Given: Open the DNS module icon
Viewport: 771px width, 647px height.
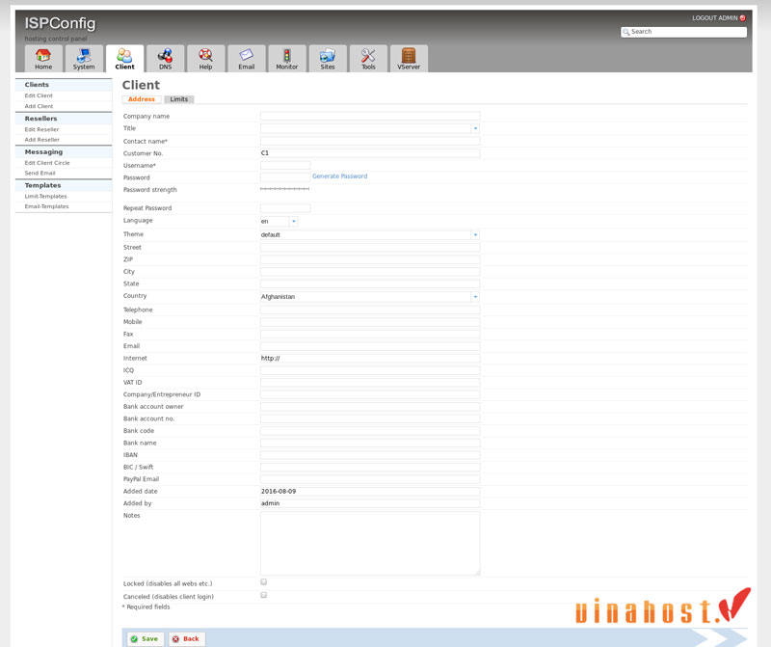Looking at the screenshot, I should (x=165, y=55).
